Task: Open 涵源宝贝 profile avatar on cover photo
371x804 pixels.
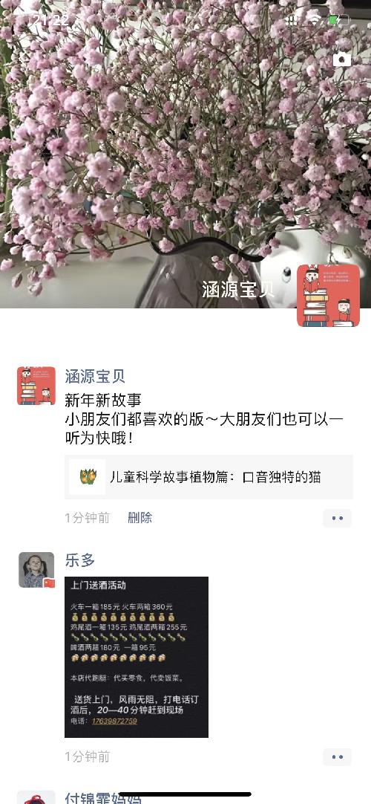Action: coord(328,295)
